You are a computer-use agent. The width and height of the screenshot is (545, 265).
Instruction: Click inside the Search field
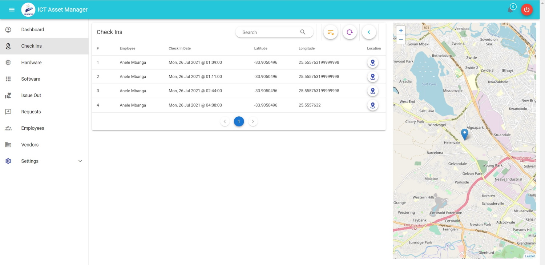click(x=269, y=32)
